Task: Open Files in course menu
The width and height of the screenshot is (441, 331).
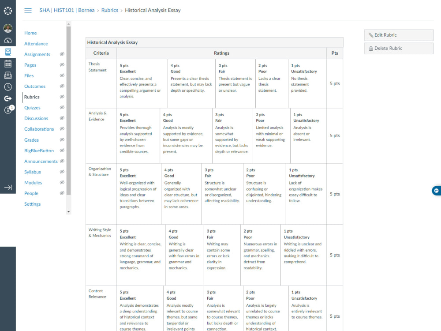Action: [29, 76]
